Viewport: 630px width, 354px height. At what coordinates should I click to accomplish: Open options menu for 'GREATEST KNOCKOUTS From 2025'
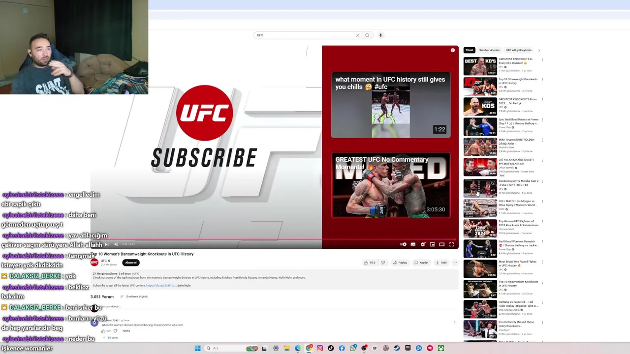pyautogui.click(x=542, y=100)
